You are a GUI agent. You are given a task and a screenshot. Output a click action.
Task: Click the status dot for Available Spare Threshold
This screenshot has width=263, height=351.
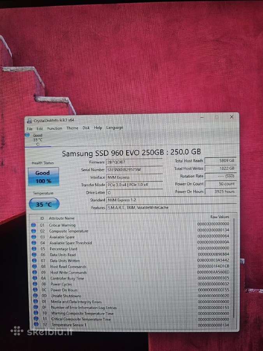[x=34, y=243]
